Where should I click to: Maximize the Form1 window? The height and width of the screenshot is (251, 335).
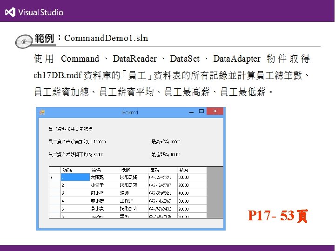coord(201,111)
